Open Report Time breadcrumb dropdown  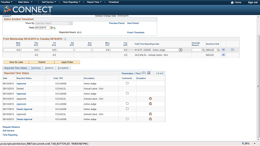click(94, 2)
